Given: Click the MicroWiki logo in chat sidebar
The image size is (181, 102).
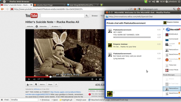Looking at the screenshot, I should click(x=173, y=29).
